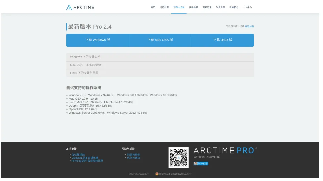
Task: Expand the Linux 下的安装与配置 section
Action: pos(160,73)
